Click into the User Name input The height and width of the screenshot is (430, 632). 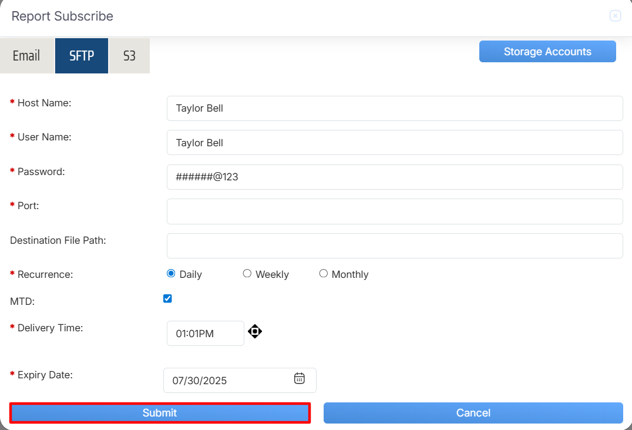click(394, 143)
